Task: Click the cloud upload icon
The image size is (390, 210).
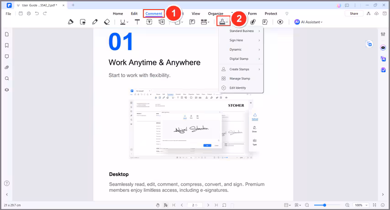Action: [377, 13]
